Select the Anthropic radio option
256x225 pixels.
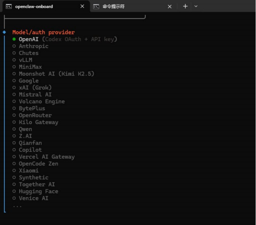(x=14, y=46)
